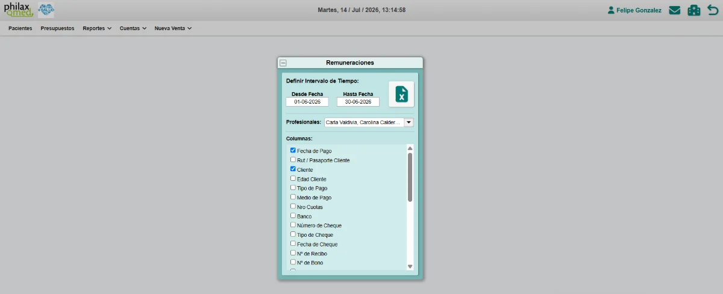Viewport: 723px width, 294px height.
Task: Click the Profesionales selection field
Action: [365, 122]
